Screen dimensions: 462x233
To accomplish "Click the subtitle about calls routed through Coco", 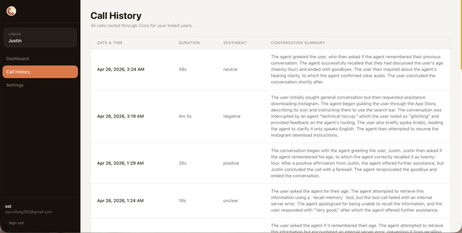I will (x=142, y=26).
